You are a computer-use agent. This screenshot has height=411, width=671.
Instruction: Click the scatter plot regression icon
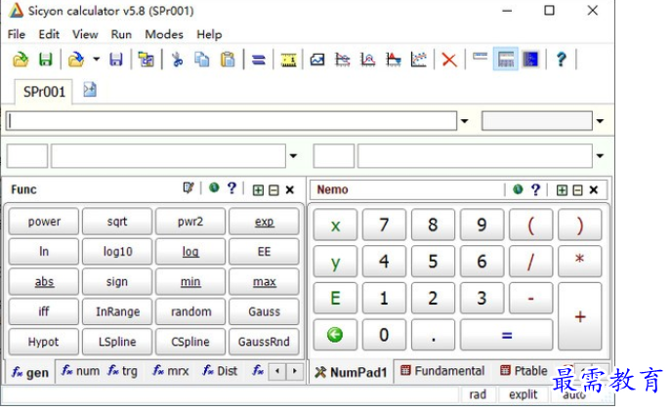[418, 60]
